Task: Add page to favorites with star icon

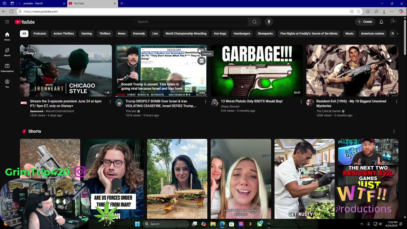Action: [x=359, y=11]
